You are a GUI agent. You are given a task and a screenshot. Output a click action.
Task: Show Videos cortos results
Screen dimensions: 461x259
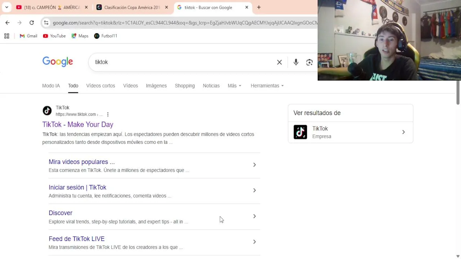click(100, 86)
